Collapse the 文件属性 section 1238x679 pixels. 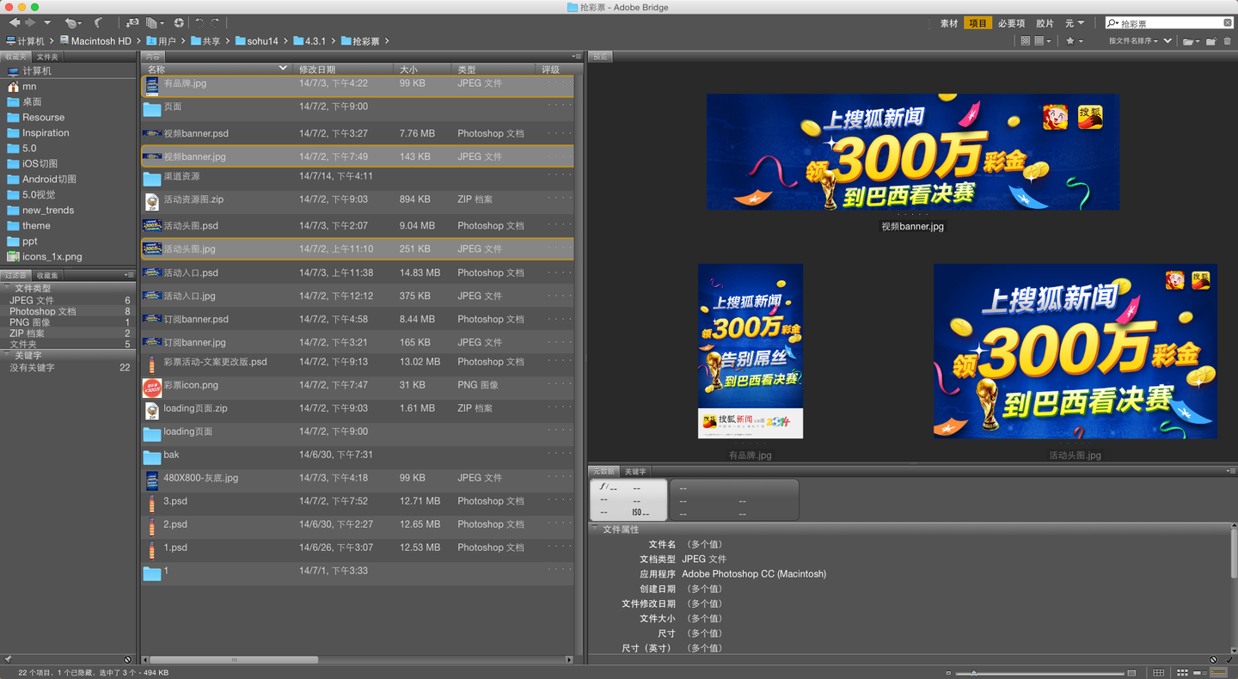tap(594, 529)
